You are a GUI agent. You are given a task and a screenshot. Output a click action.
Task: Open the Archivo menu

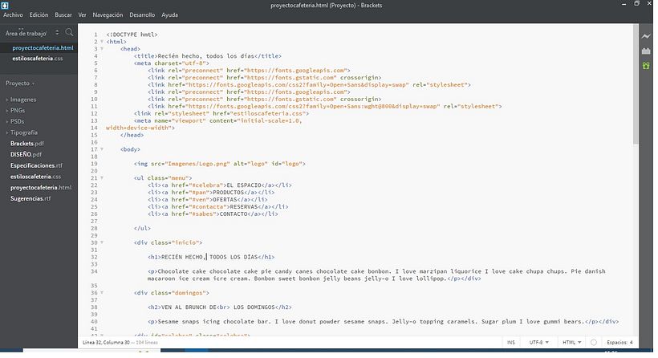coord(13,14)
